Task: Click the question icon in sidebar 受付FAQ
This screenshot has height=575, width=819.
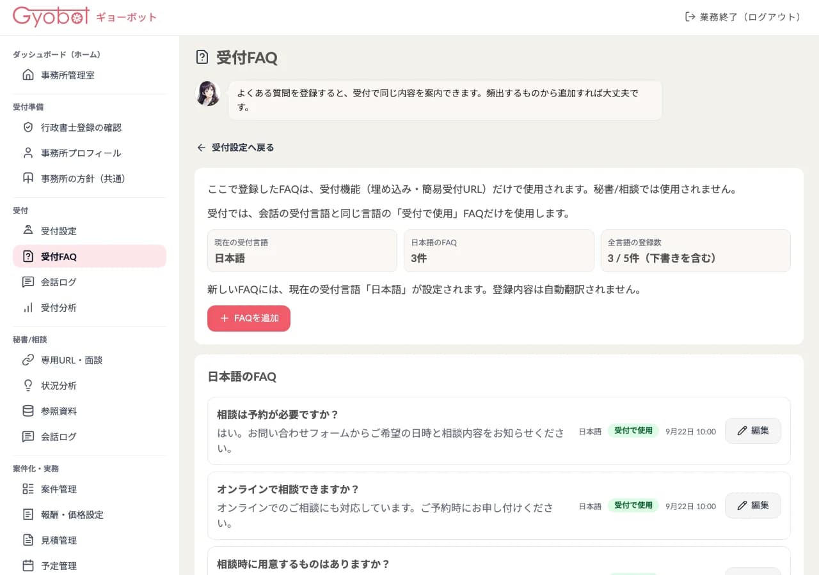Action: pos(28,256)
